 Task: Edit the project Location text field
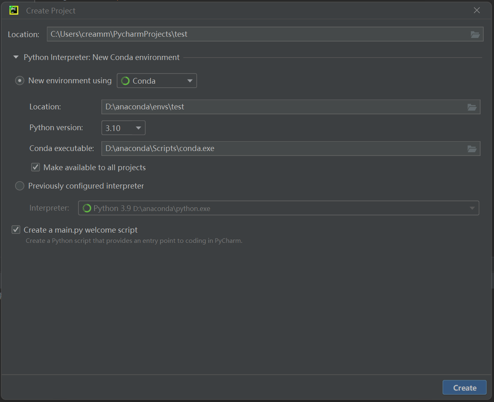257,35
